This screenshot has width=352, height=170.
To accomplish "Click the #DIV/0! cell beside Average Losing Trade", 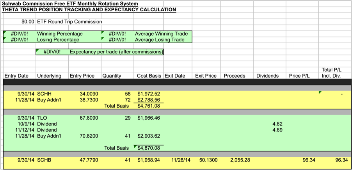I will pos(117,40).
